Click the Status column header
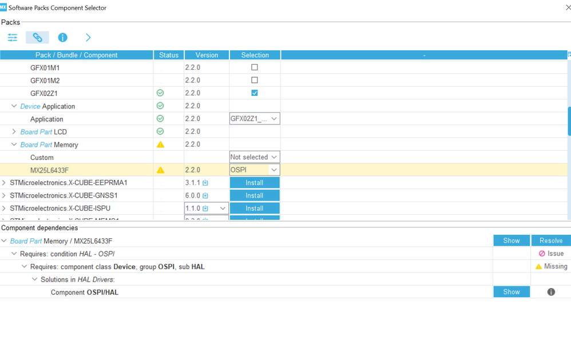Viewport: 571px width, 344px height. pyautogui.click(x=169, y=55)
